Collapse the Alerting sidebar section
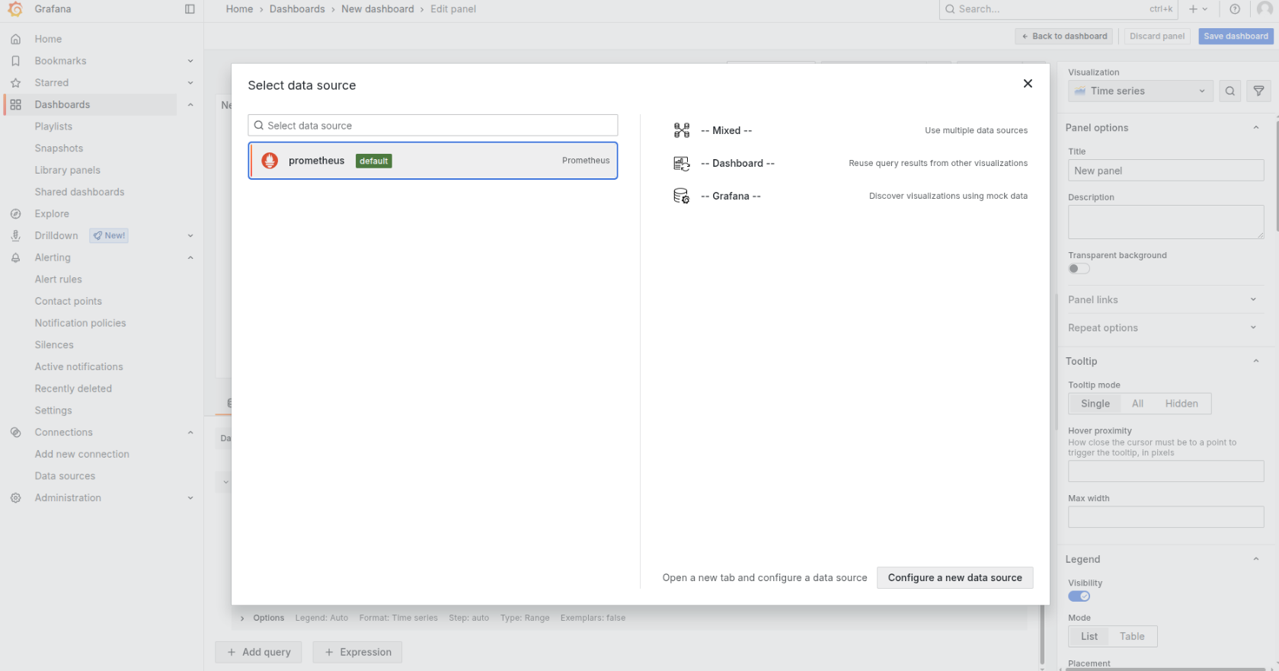The image size is (1279, 671). coord(190,257)
